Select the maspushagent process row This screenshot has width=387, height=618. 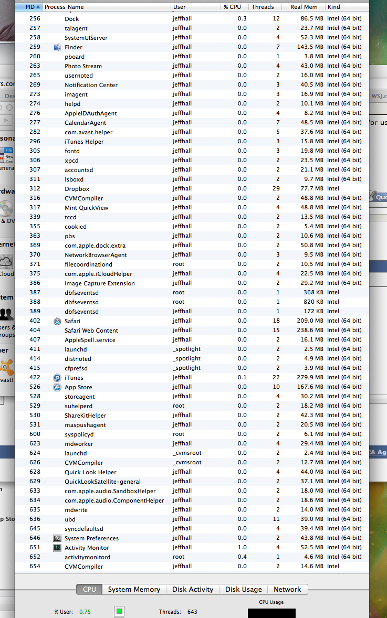(192, 425)
